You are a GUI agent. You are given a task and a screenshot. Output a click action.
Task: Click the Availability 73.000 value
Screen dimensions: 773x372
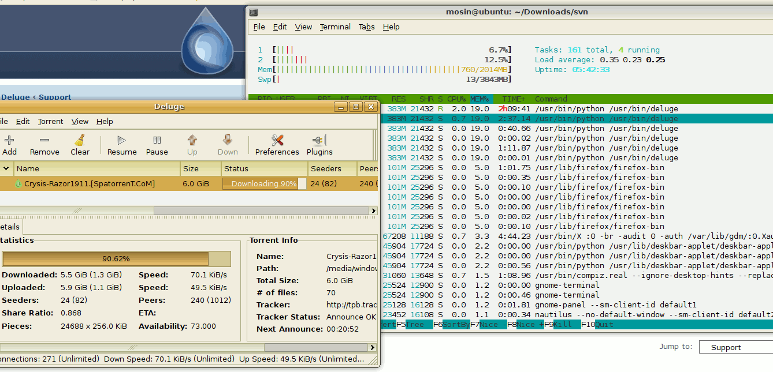(203, 326)
